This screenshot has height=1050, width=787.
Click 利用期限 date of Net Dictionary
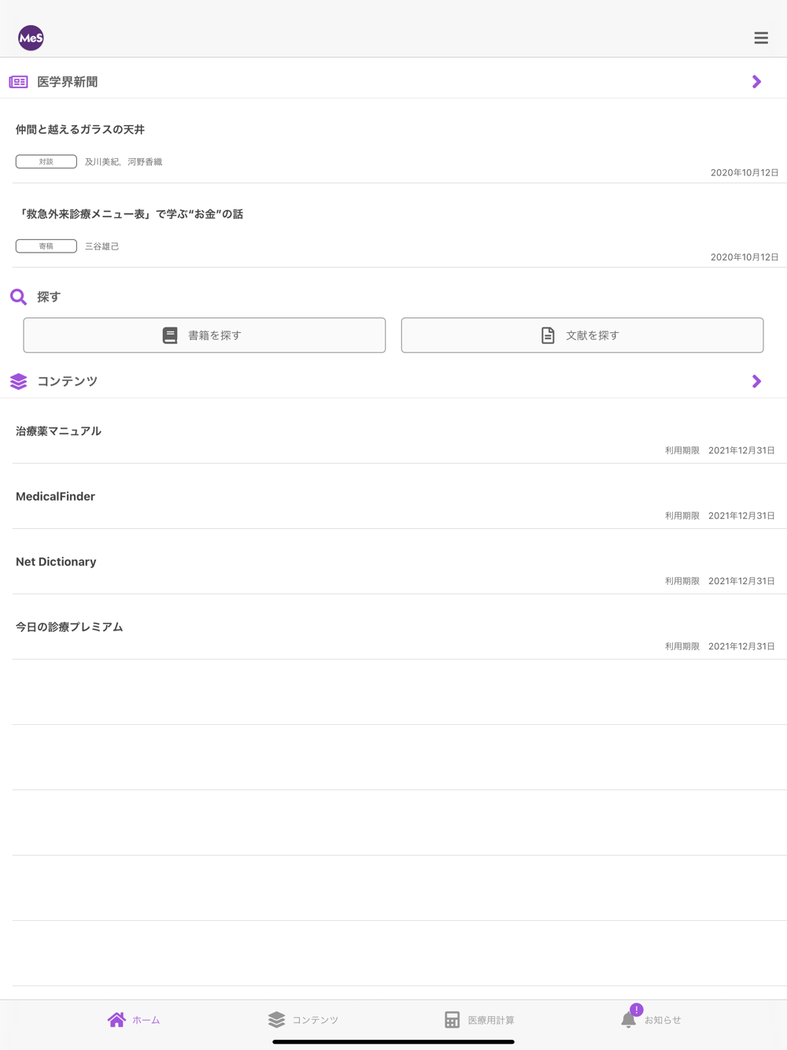pos(720,581)
